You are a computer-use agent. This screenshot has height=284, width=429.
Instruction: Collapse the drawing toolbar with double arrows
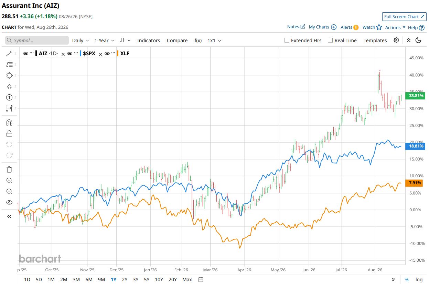9,216
